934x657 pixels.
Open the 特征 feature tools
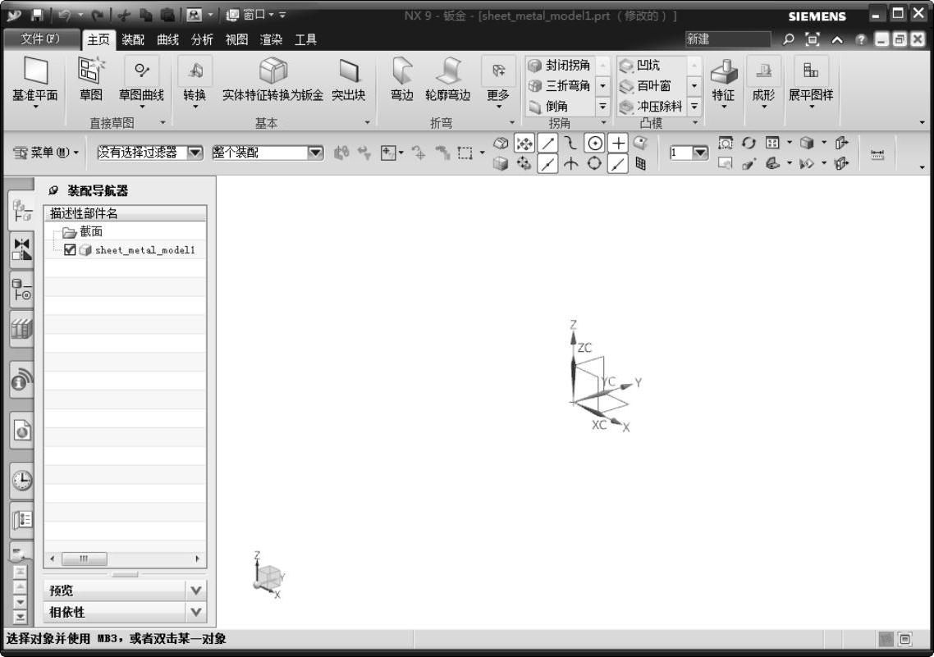coord(724,82)
